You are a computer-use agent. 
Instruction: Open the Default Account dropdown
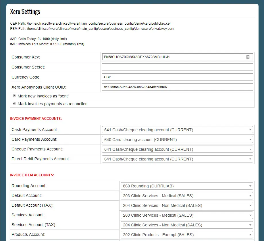[187, 196]
